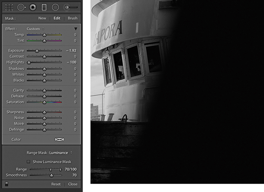Switch mask mode to New
Screen dimensions: 264x192
coord(42,18)
